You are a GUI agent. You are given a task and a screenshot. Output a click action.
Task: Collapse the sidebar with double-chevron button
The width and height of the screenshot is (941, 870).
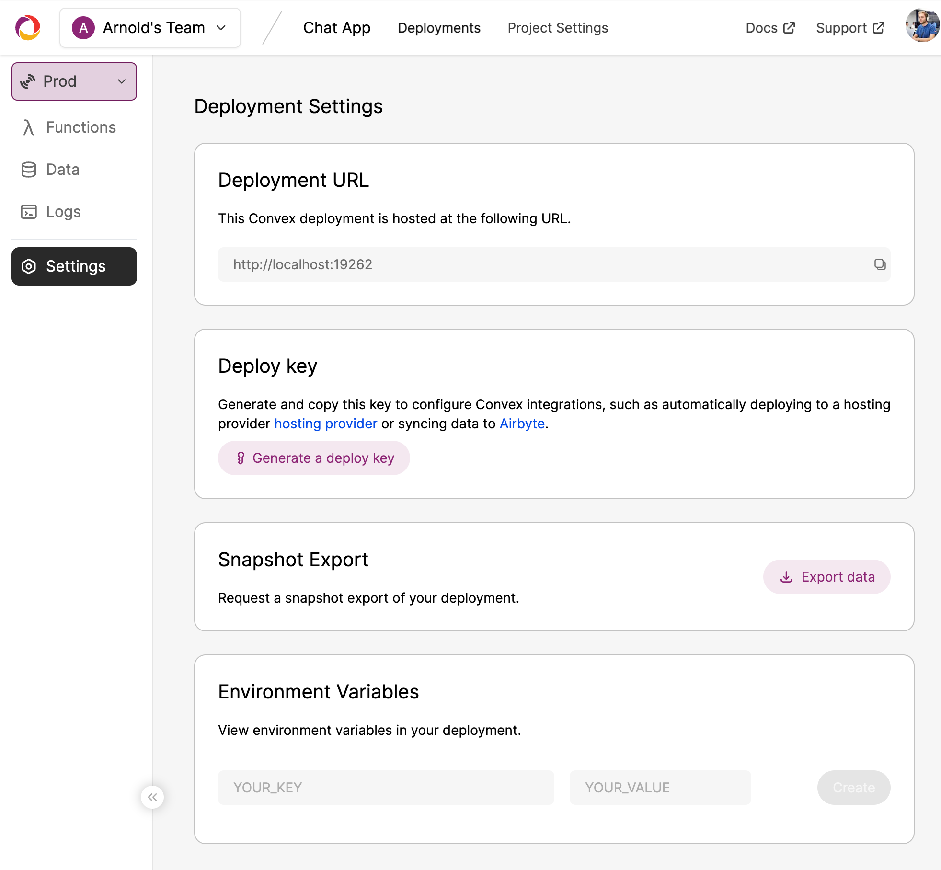coord(152,797)
